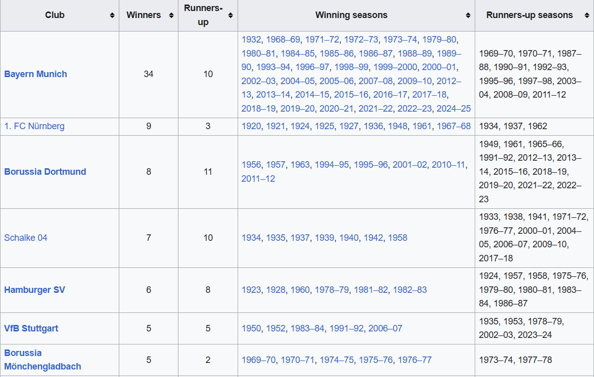Select Mönchengladbach runners-up seasons 1973–74, 1977–78
This screenshot has height=377, width=594.
[515, 359]
